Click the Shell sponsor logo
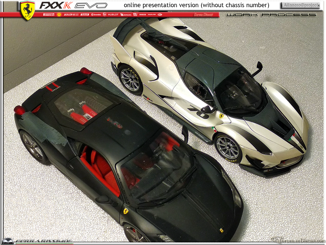Viewport: 326px width, 245px height. (59, 15)
